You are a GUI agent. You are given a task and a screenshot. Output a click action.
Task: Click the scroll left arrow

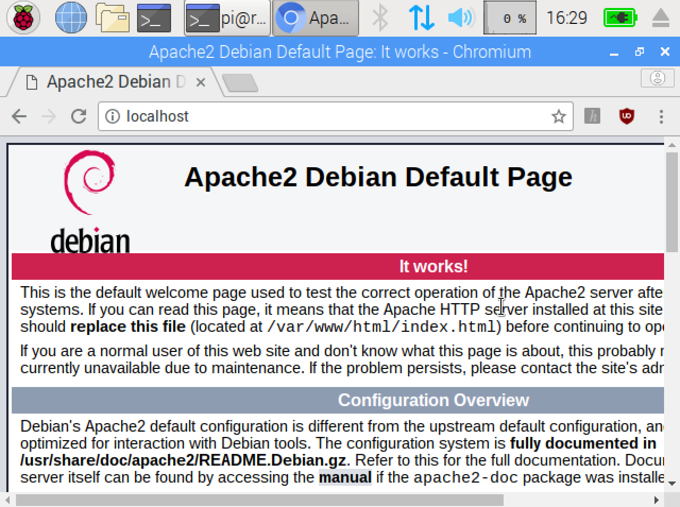7,500
